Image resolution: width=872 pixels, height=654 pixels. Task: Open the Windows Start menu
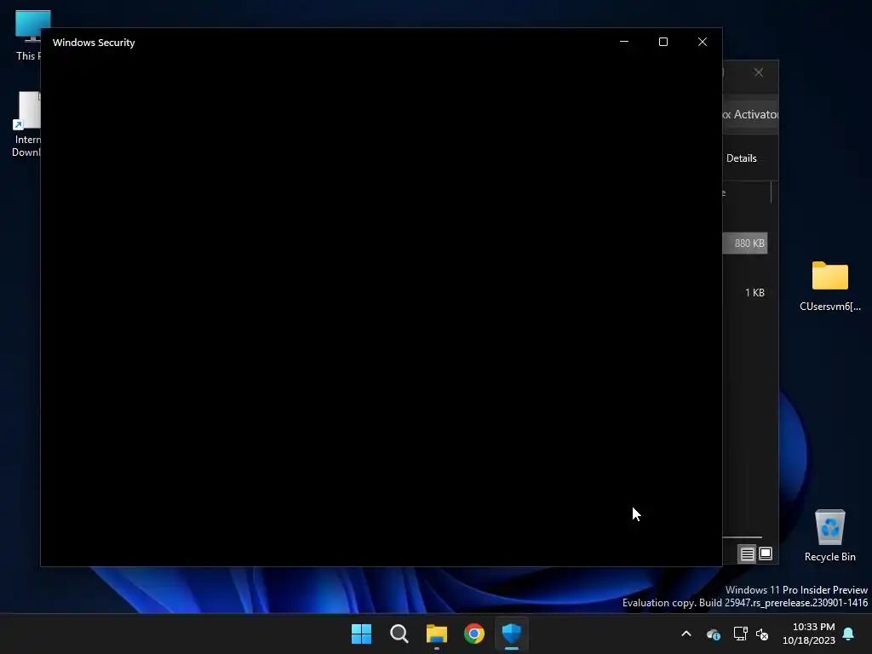361,634
